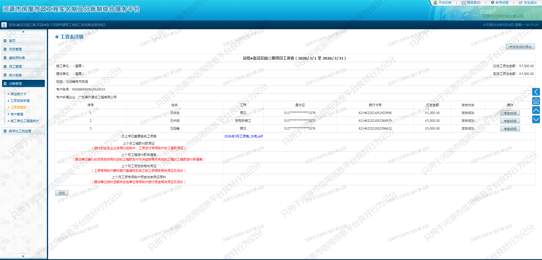
Task: Open the 首页 menu
Action: [x=23, y=41]
